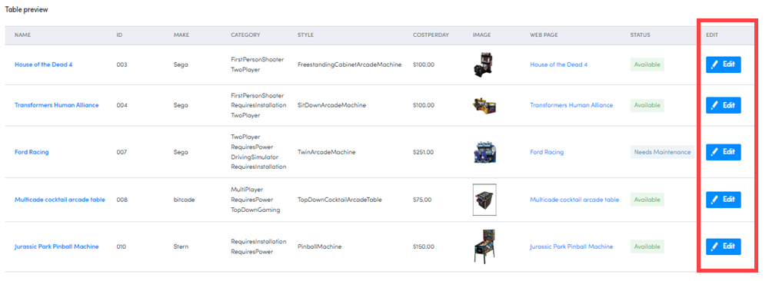Open Jurassic Park Pinball Machine name link
Screen dimensions: 769x281
pyautogui.click(x=56, y=246)
